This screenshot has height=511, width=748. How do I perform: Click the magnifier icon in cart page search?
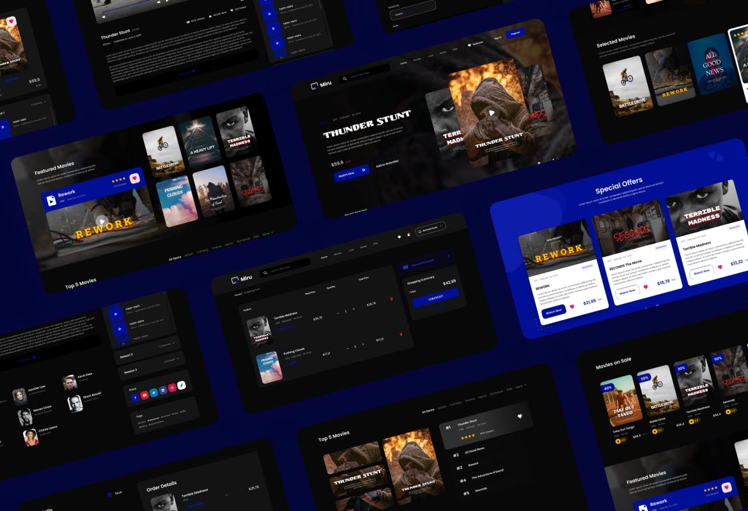265,273
